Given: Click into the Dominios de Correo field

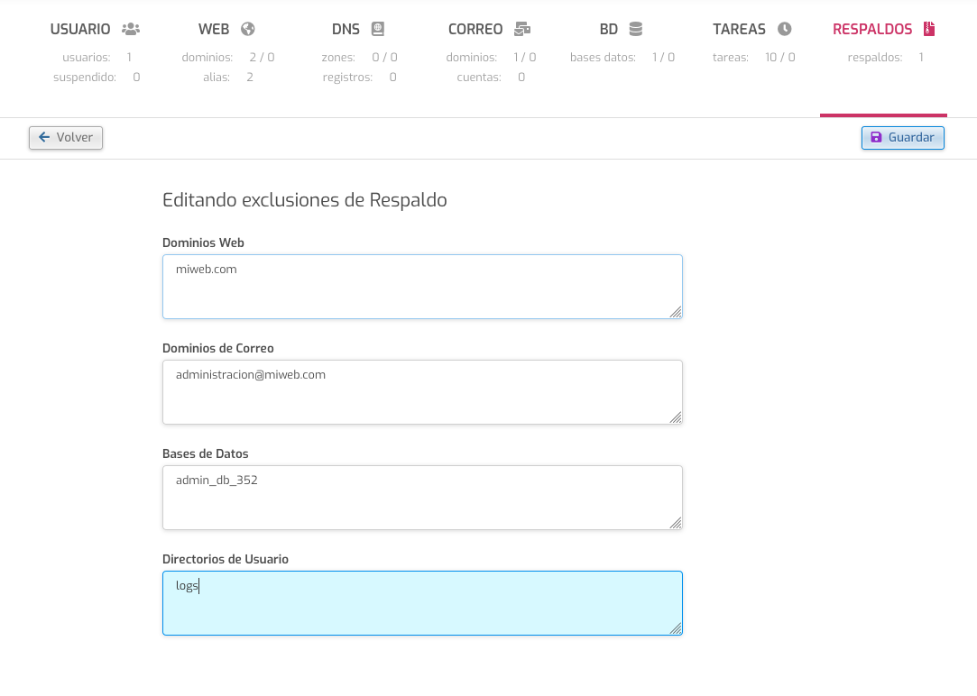Looking at the screenshot, I should pos(422,392).
